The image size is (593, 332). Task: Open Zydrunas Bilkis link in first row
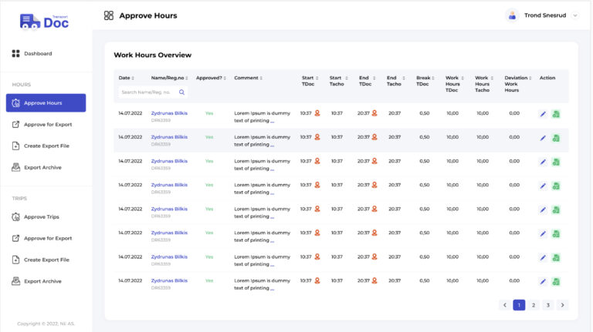(x=169, y=112)
